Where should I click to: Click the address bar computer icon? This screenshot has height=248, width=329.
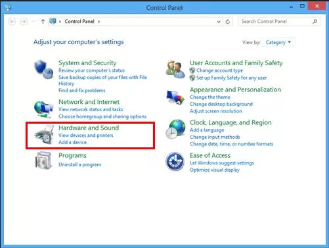click(x=53, y=21)
